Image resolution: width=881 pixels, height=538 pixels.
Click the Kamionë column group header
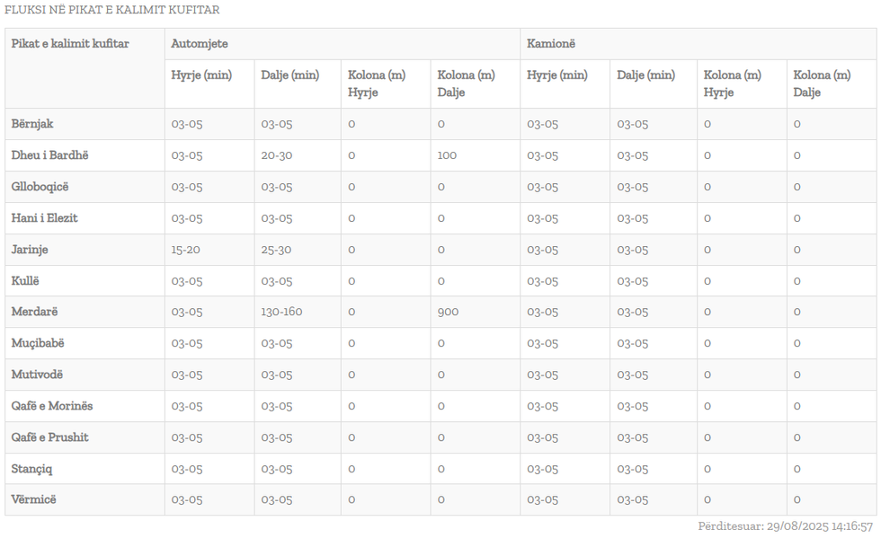point(550,44)
